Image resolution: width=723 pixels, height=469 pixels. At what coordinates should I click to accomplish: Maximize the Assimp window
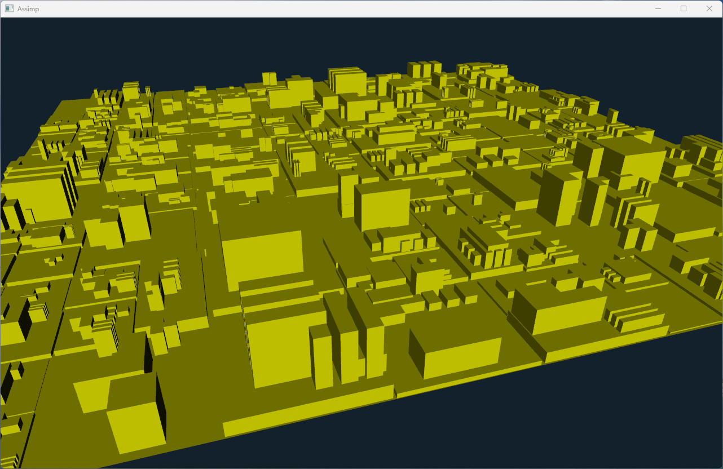point(684,8)
